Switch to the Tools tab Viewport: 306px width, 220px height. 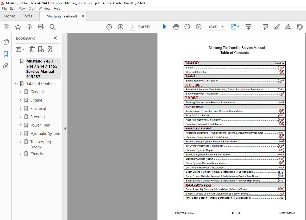[27, 16]
